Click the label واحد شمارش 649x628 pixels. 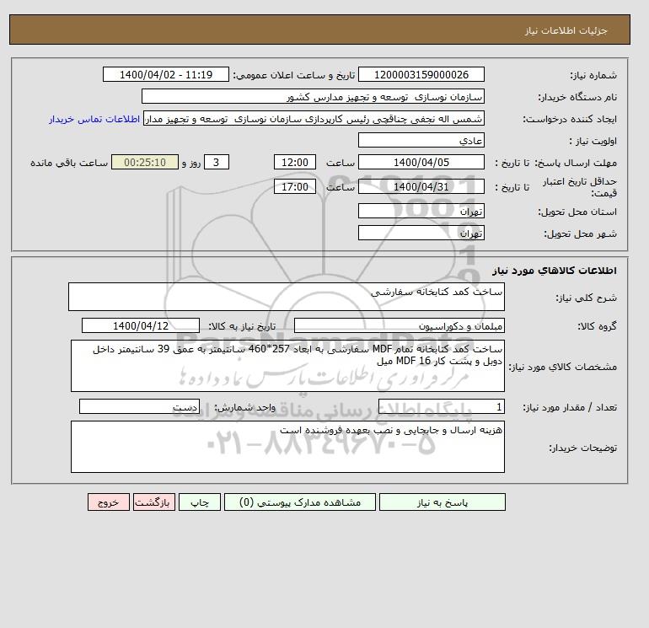point(244,408)
